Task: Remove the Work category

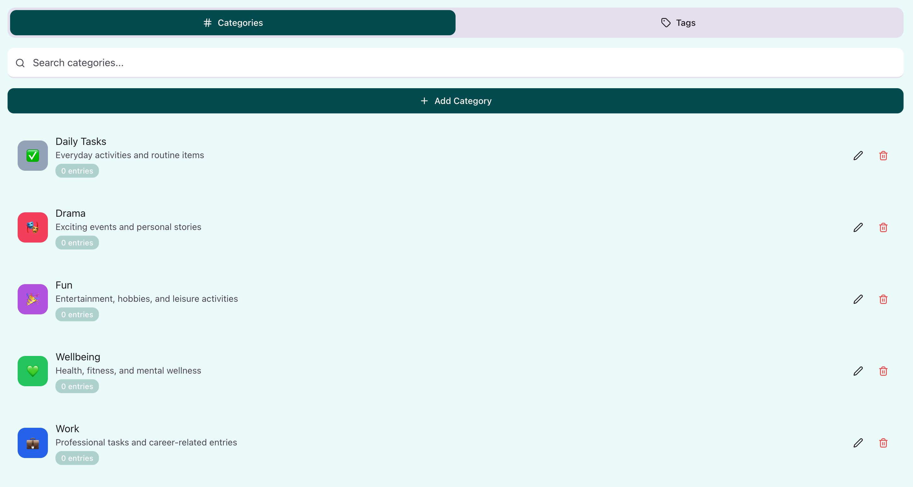Action: [x=883, y=443]
